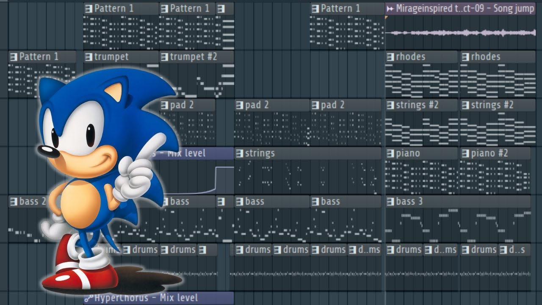
Task: Select the notes of the bass 3 clip
Action: pyautogui.click(x=458, y=225)
